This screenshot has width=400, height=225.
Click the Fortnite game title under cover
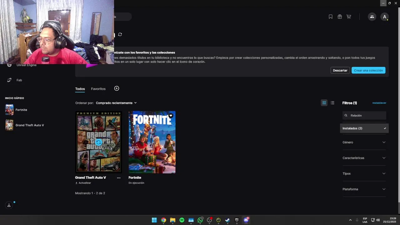135,177
